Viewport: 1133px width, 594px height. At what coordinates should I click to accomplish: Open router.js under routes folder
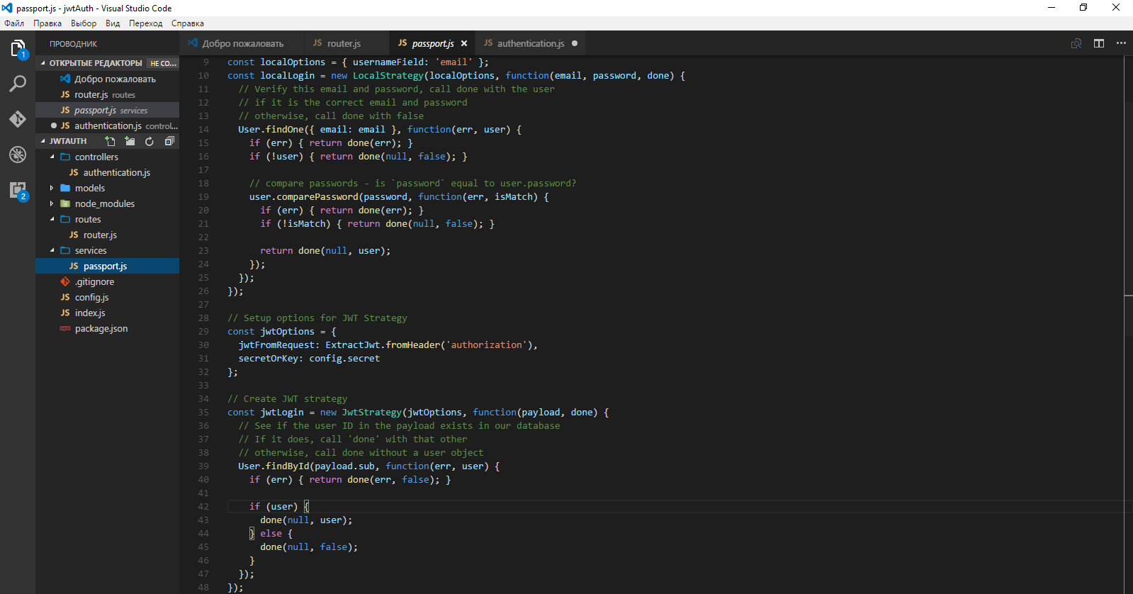coord(108,235)
